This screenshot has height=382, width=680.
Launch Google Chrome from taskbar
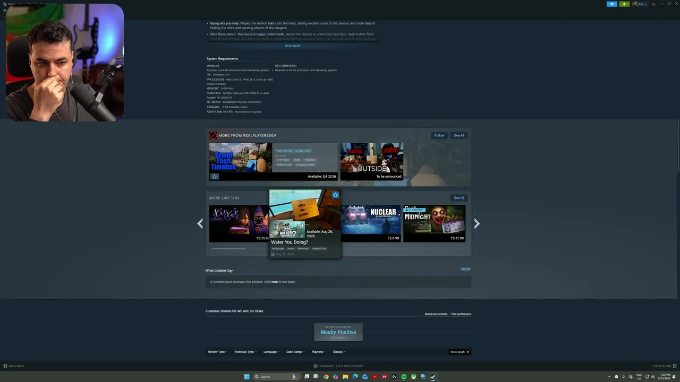point(326,377)
